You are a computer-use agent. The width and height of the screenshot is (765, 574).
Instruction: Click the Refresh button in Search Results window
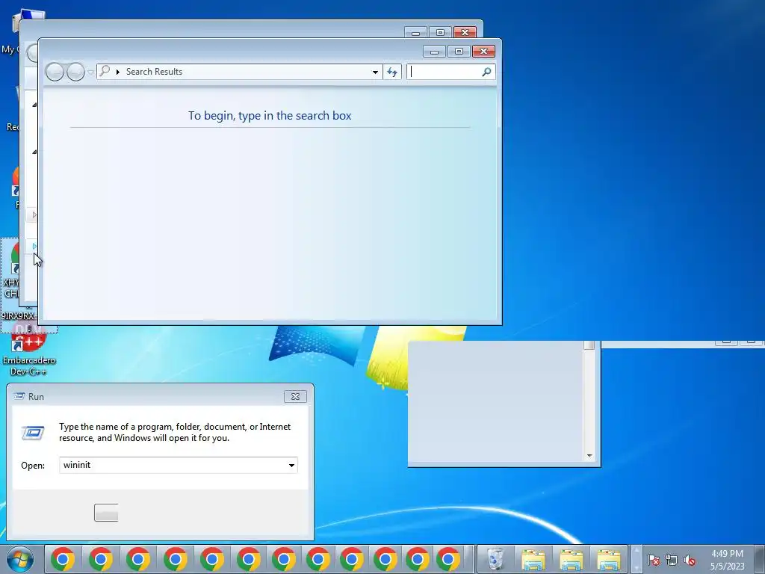(392, 72)
